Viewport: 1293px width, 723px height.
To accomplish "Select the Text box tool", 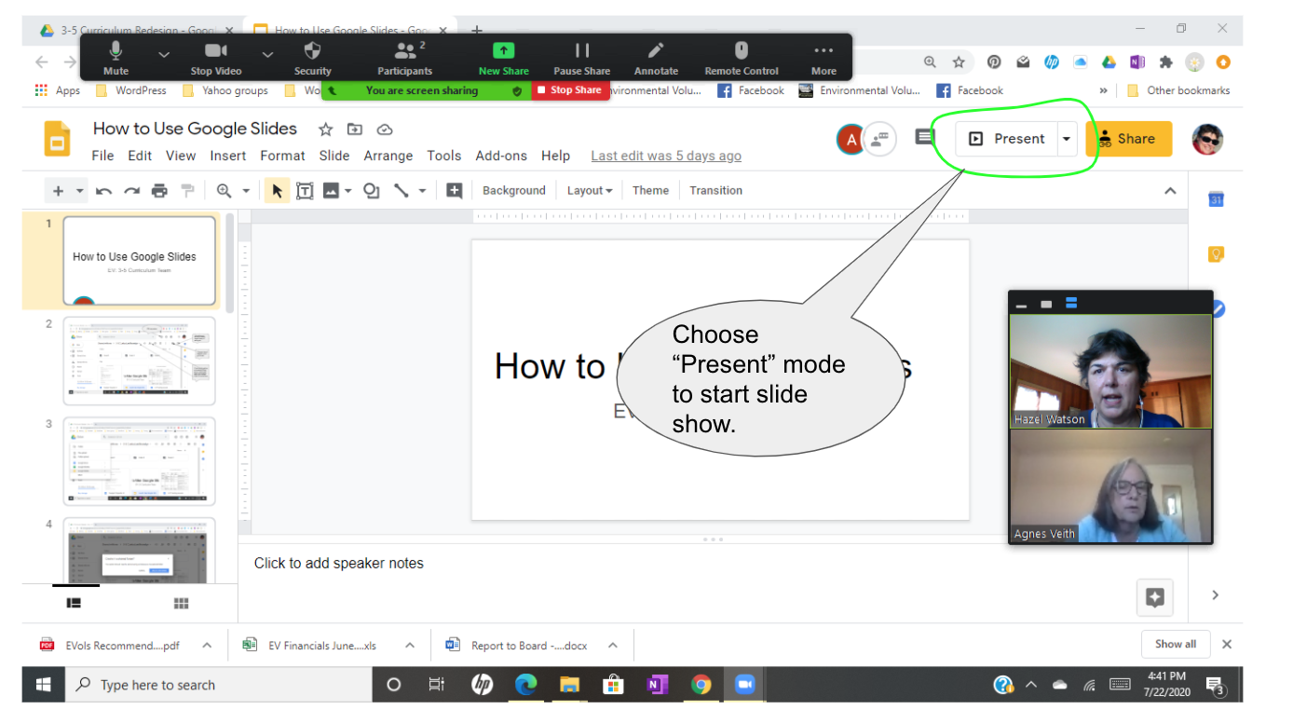I will click(x=305, y=191).
